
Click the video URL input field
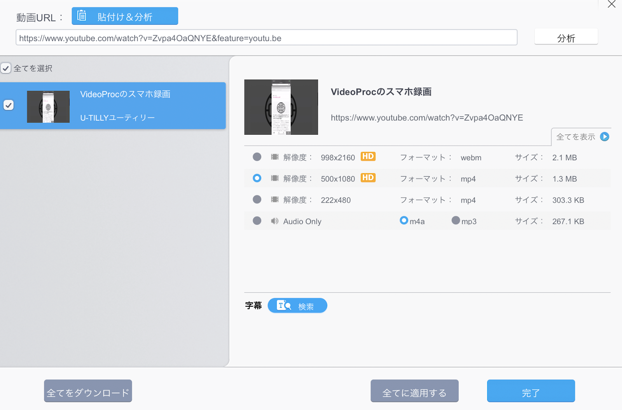(x=266, y=38)
